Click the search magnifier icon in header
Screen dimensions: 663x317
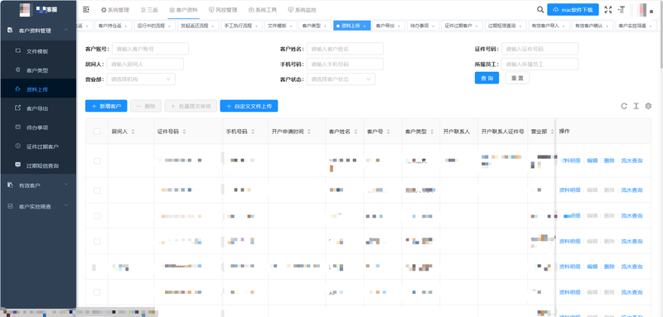click(540, 10)
